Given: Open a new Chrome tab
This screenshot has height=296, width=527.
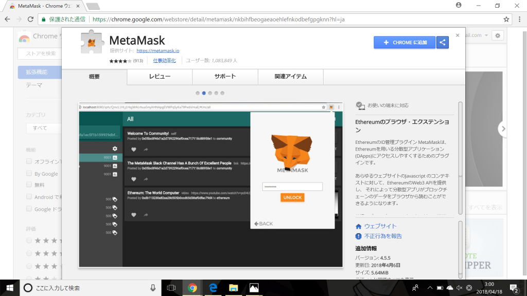Looking at the screenshot, I should [x=93, y=6].
